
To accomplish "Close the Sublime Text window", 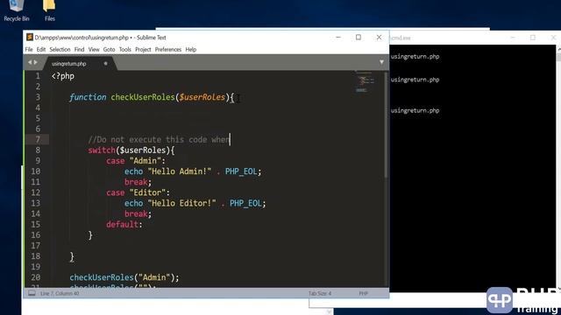I will [x=379, y=37].
